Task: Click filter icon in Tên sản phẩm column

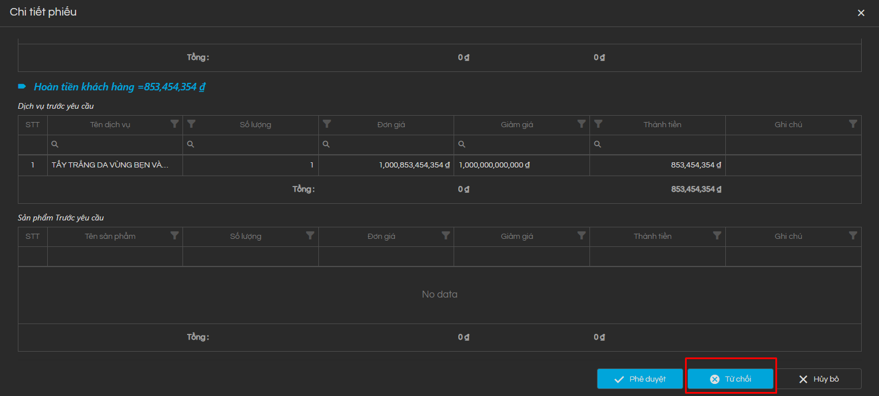Action: pos(174,235)
